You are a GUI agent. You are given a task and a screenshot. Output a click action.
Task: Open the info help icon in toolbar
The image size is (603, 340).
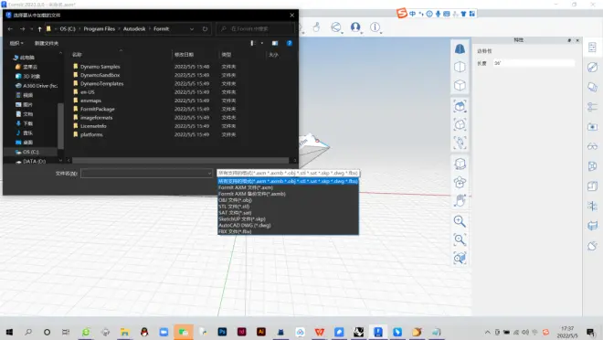pos(375,27)
